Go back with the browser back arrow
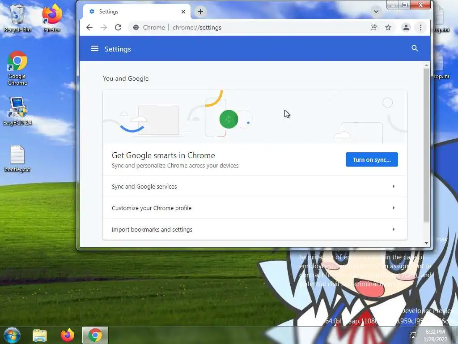The height and width of the screenshot is (344, 458). (89, 27)
